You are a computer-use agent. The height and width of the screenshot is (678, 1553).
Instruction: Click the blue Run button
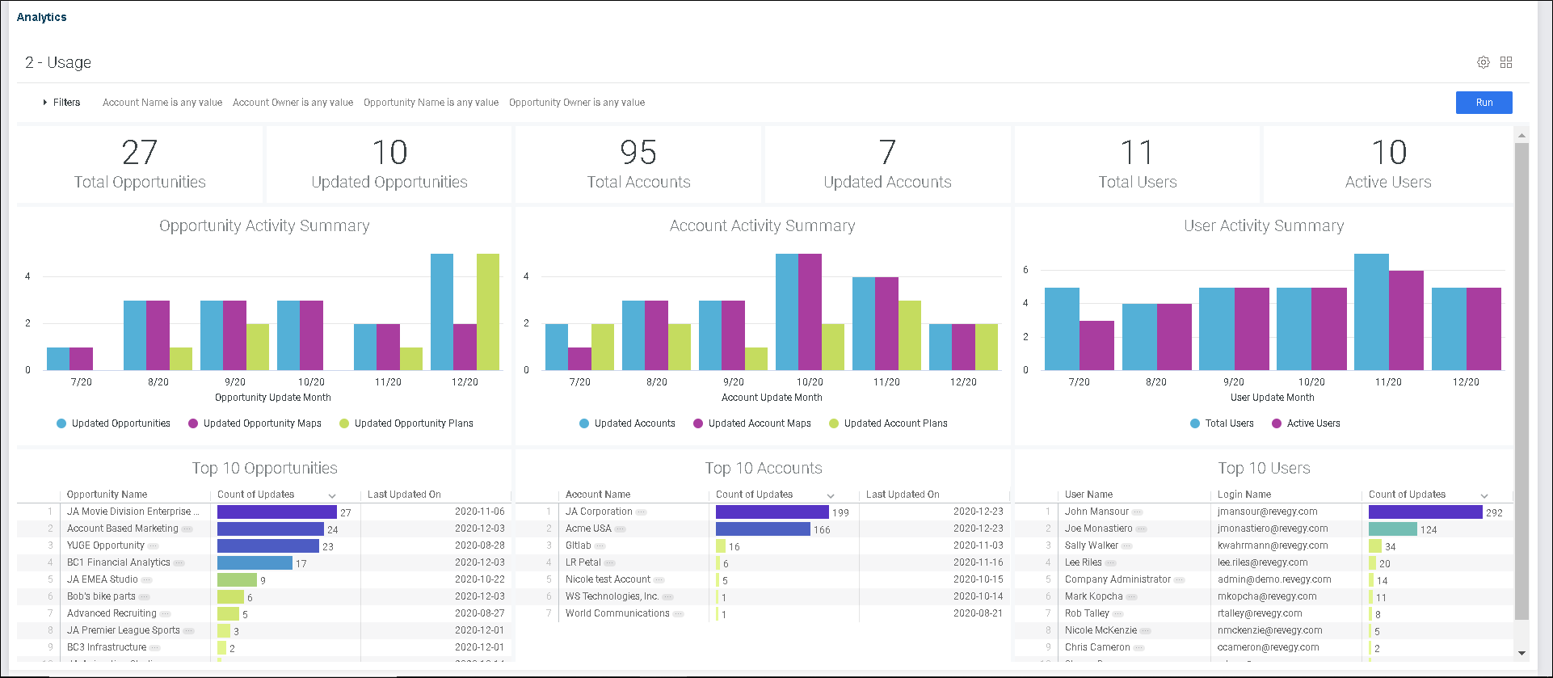(x=1484, y=103)
